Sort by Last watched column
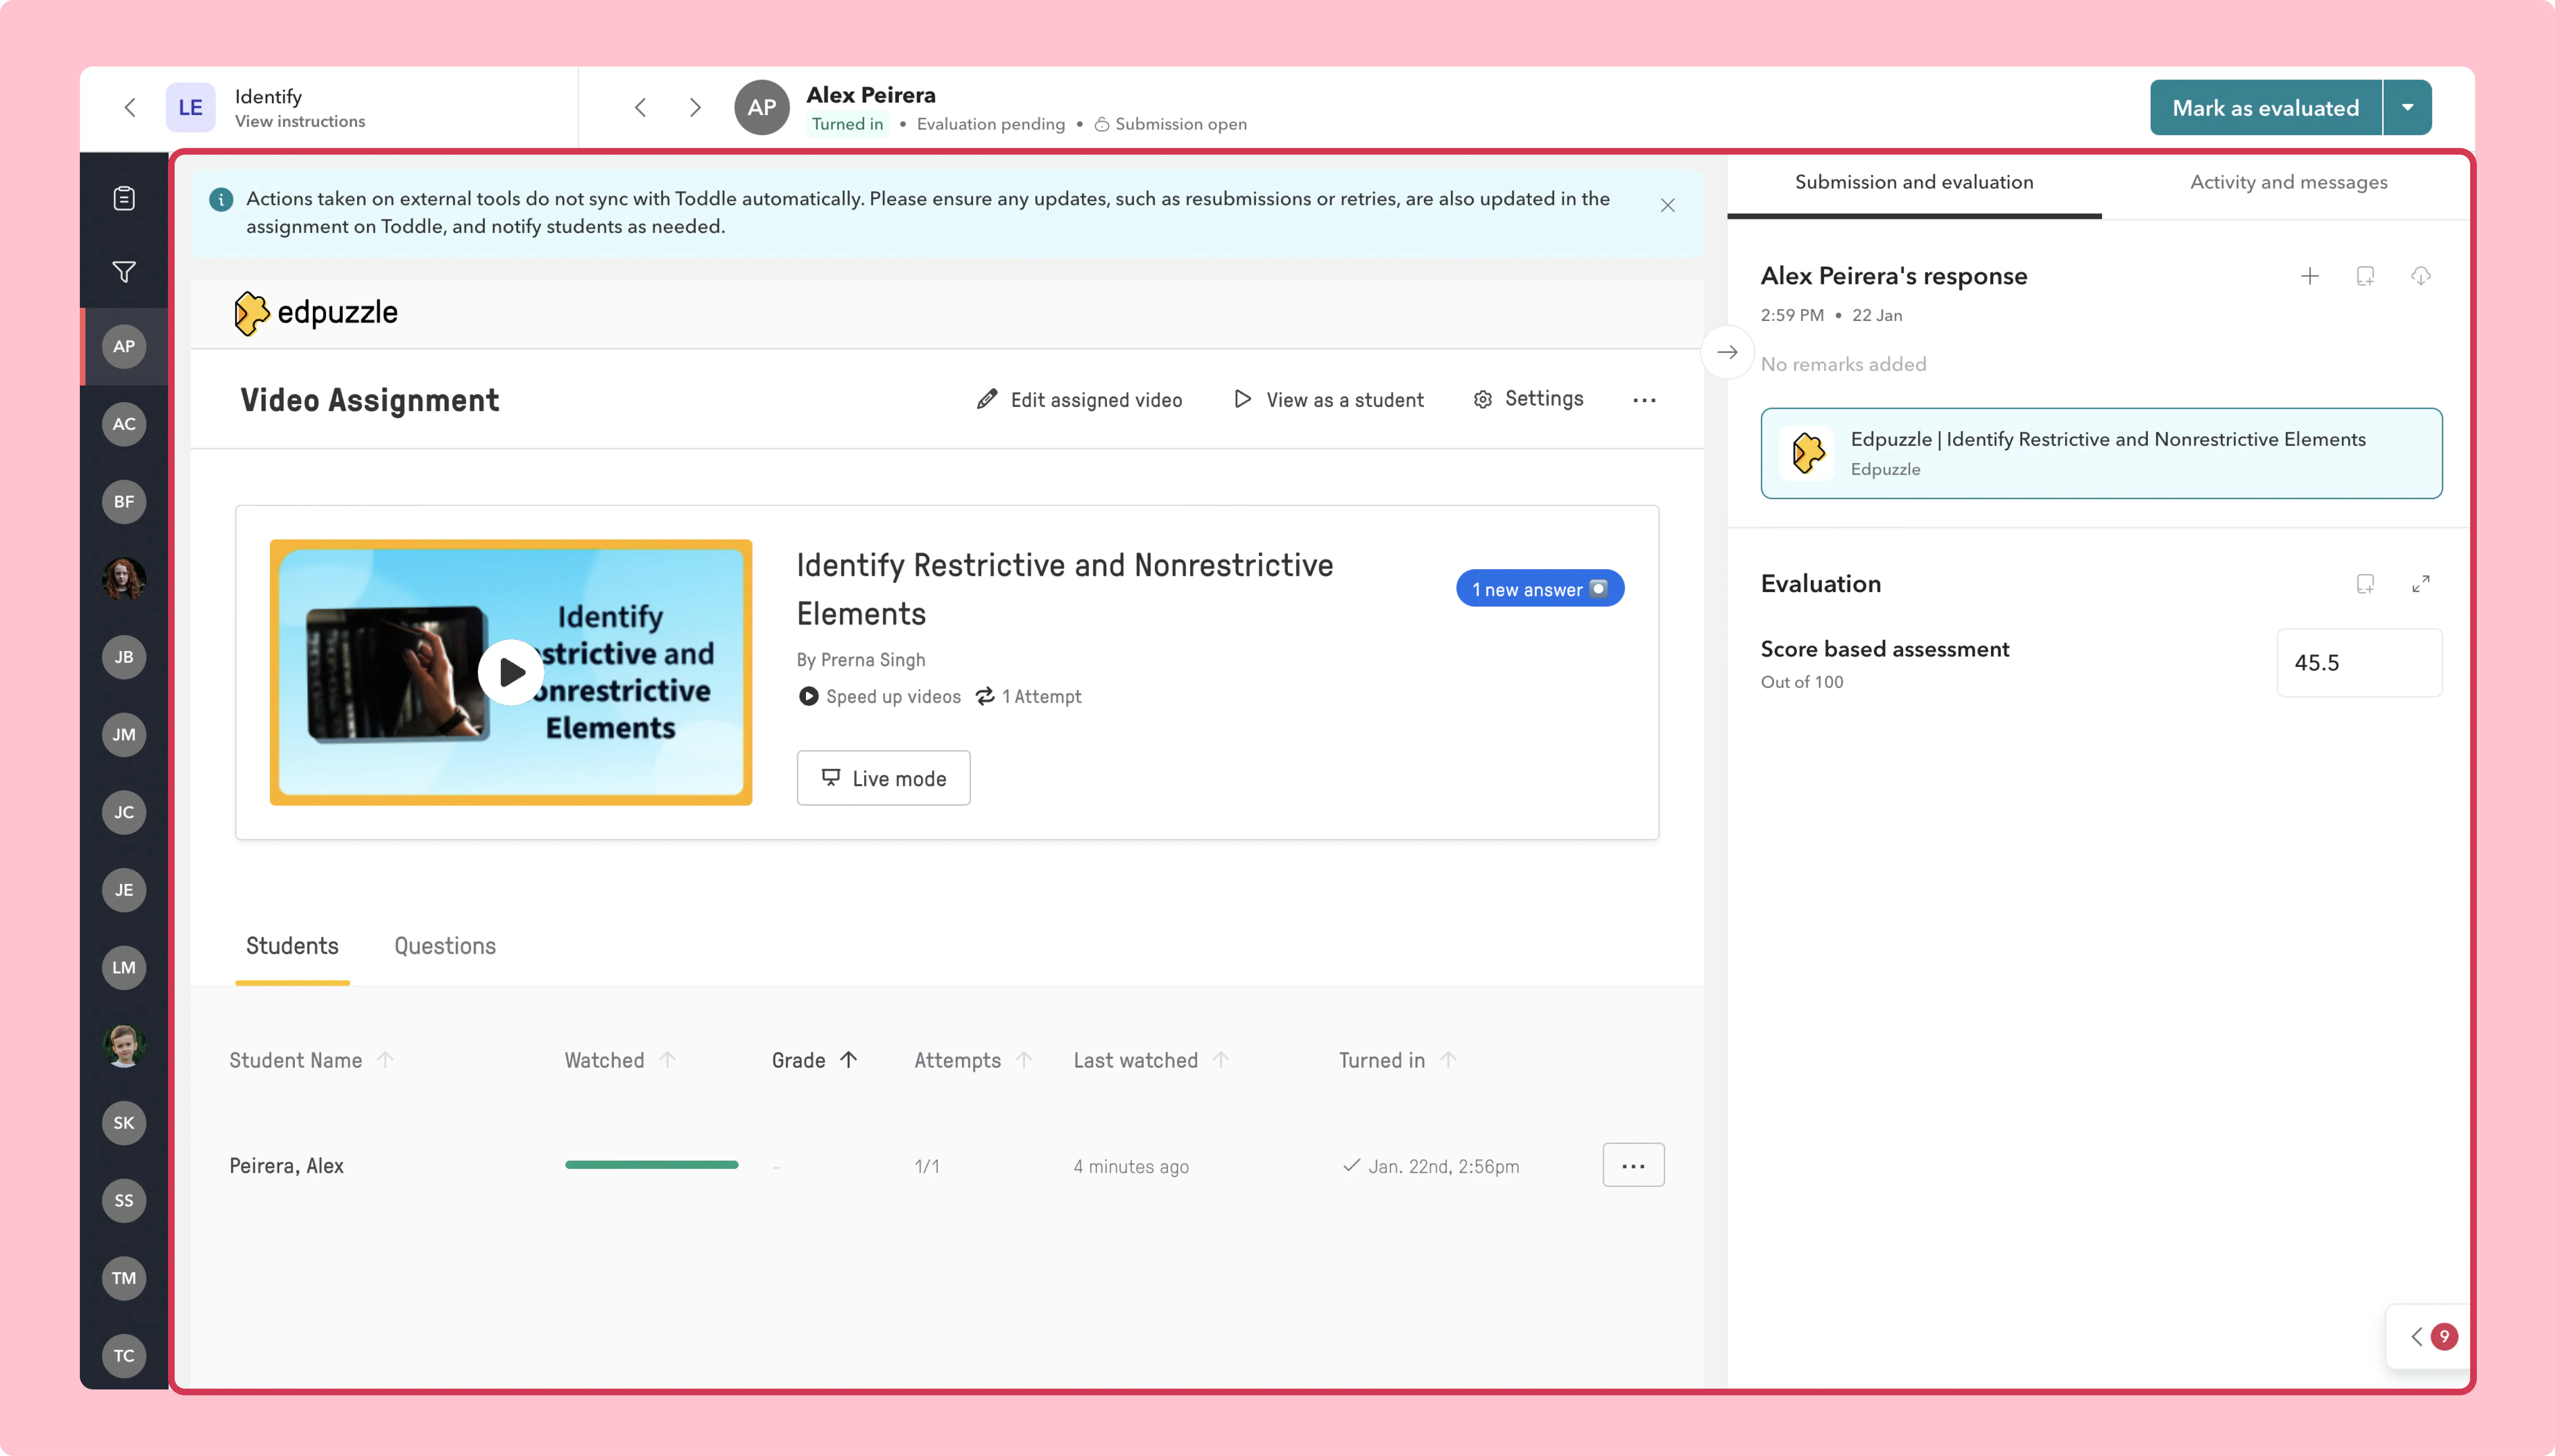 tap(1151, 1060)
